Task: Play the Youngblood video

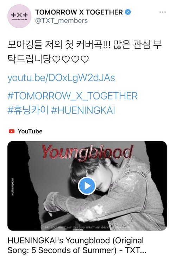Action: pos(87,186)
